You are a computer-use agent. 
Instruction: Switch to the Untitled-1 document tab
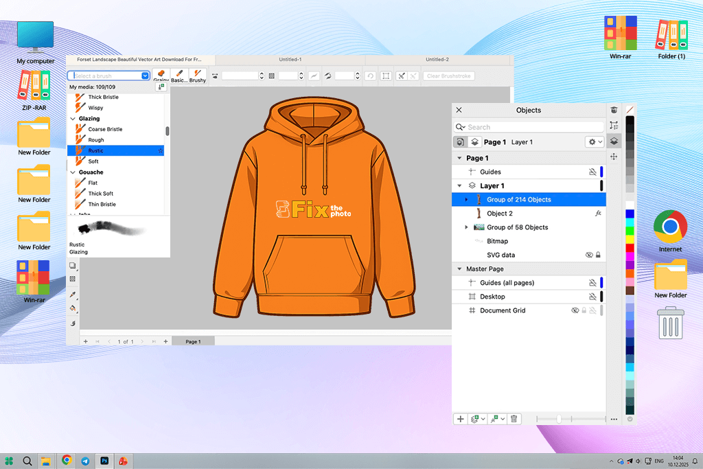click(x=290, y=59)
